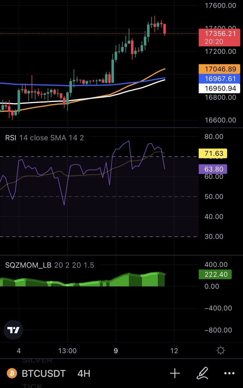
Task: Tap the TradingView logo icon
Action: 14,330
